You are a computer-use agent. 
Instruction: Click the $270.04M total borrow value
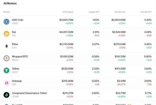pos(120,44)
